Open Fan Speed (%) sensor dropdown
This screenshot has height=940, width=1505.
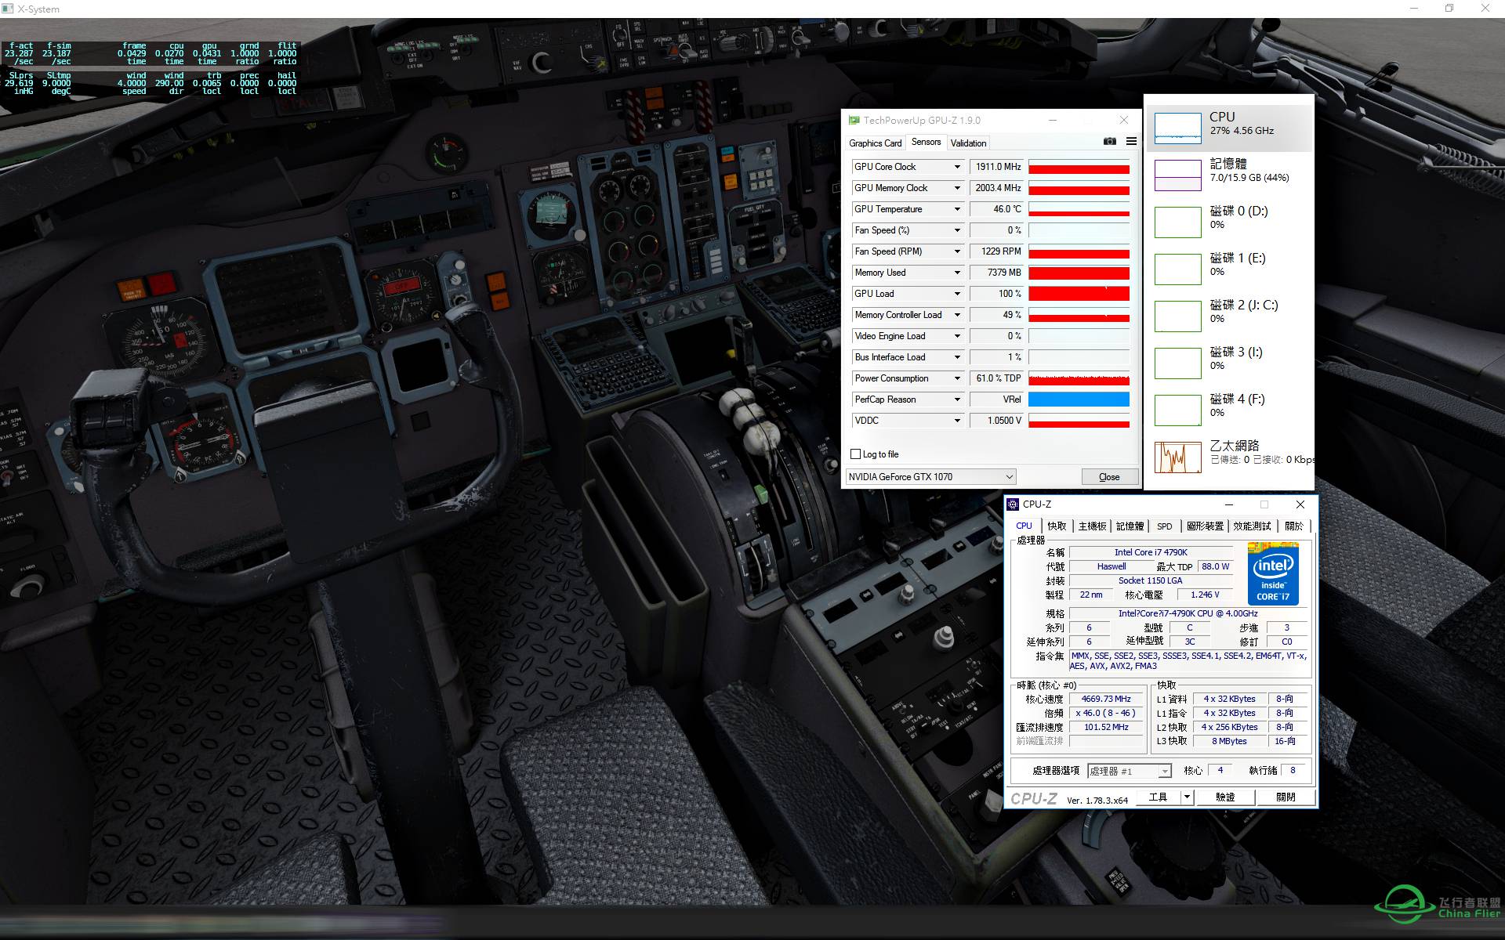click(x=957, y=230)
